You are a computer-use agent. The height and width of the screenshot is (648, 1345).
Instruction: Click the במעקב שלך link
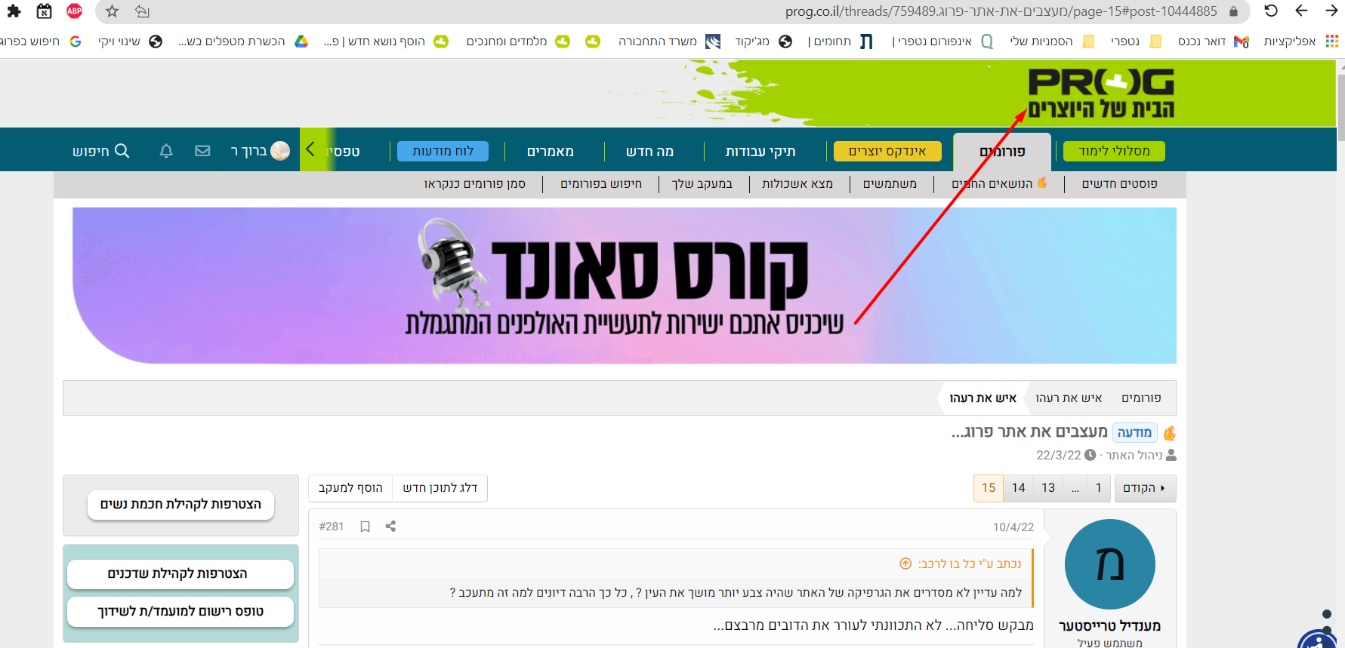[x=702, y=183]
